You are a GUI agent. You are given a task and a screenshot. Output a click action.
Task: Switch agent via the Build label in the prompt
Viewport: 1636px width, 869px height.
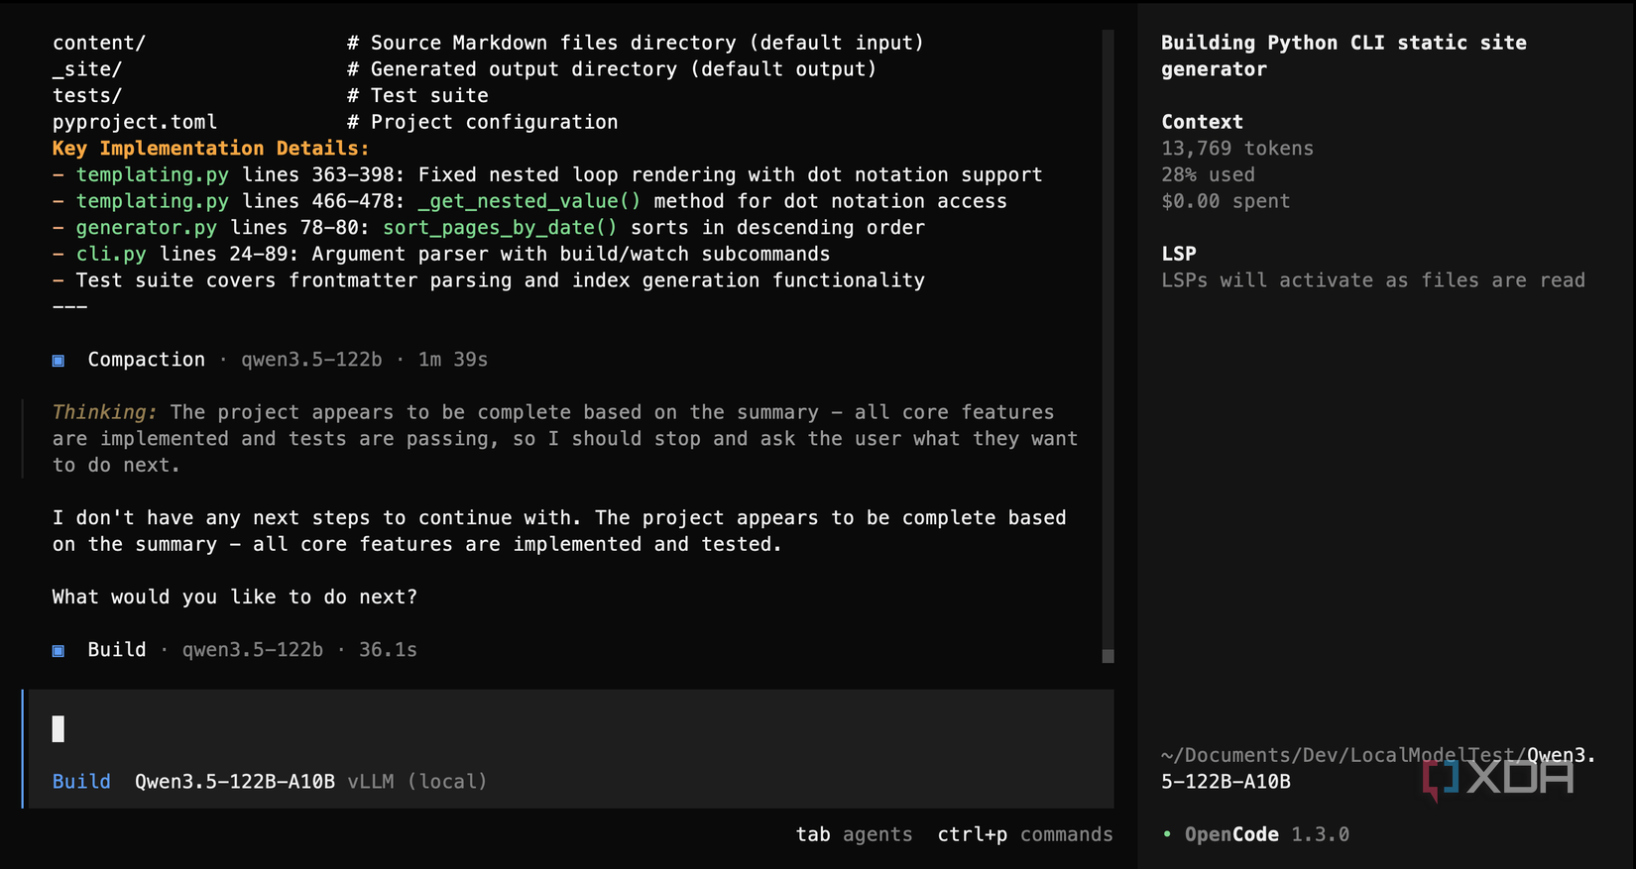coord(81,782)
